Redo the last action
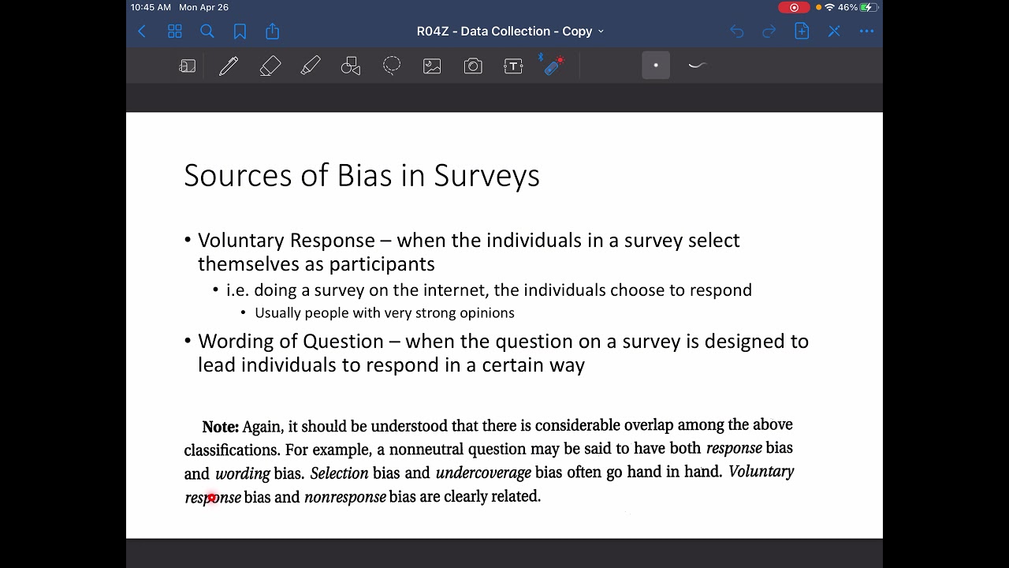Screen dimensions: 1009x568 point(769,32)
